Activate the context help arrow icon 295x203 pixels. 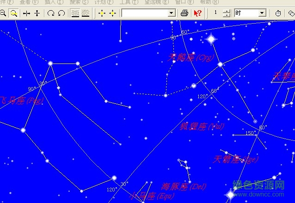pyautogui.click(x=197, y=13)
